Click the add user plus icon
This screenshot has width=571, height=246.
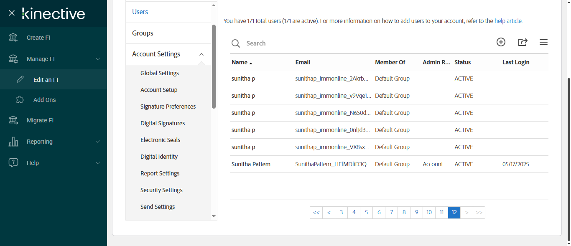click(501, 42)
